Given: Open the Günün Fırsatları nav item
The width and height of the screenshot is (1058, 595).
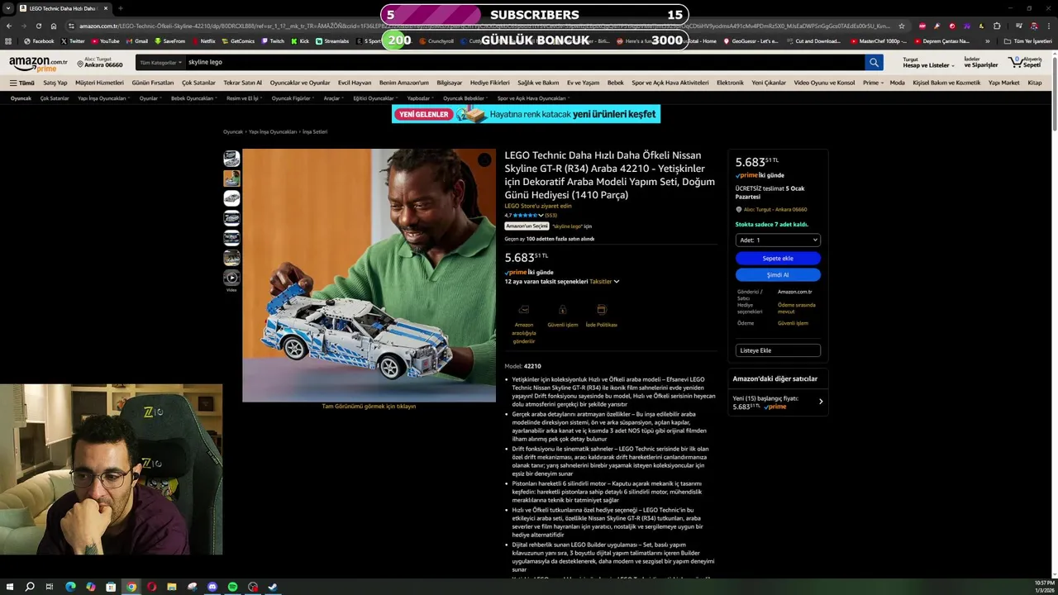Looking at the screenshot, I should coord(153,83).
